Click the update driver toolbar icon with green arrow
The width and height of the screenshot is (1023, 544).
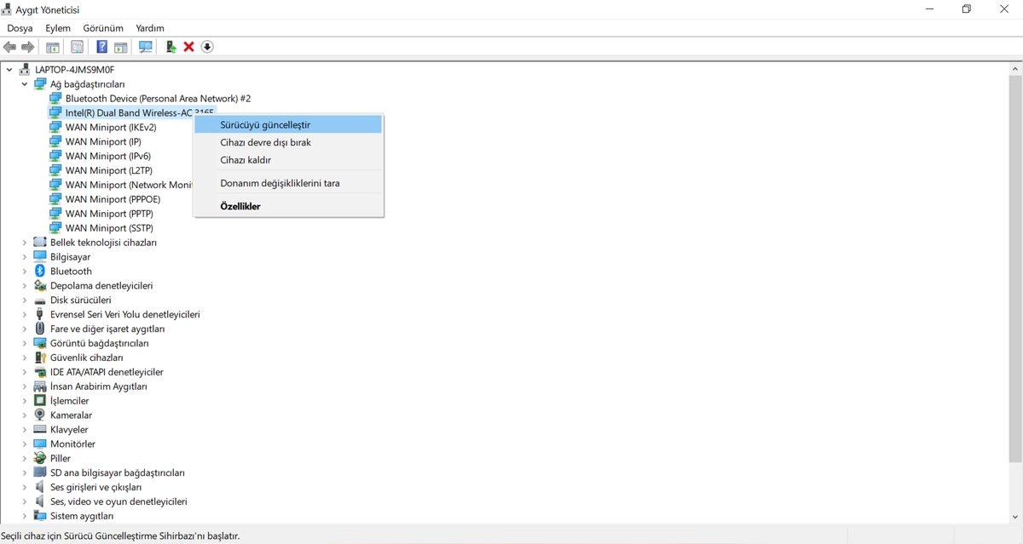pyautogui.click(x=170, y=47)
